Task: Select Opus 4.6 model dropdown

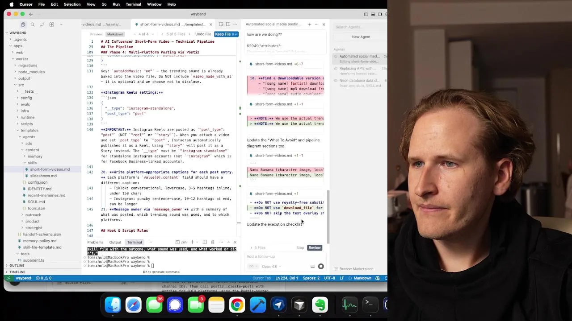Action: point(271,267)
